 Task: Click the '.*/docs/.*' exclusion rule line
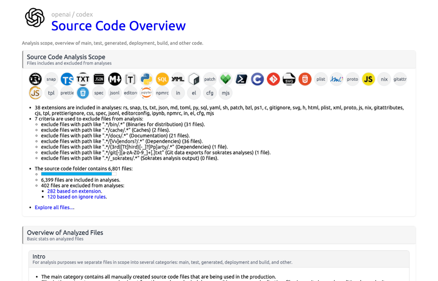(115, 136)
